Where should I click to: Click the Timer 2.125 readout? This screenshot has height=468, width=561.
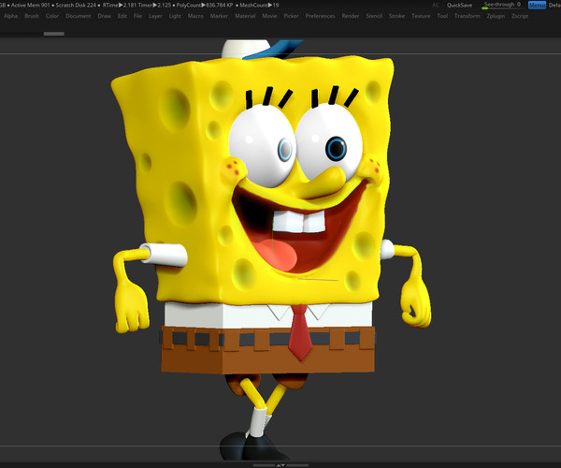point(154,5)
